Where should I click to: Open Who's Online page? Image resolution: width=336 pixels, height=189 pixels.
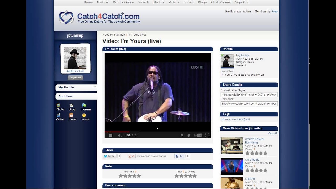[x=123, y=2]
